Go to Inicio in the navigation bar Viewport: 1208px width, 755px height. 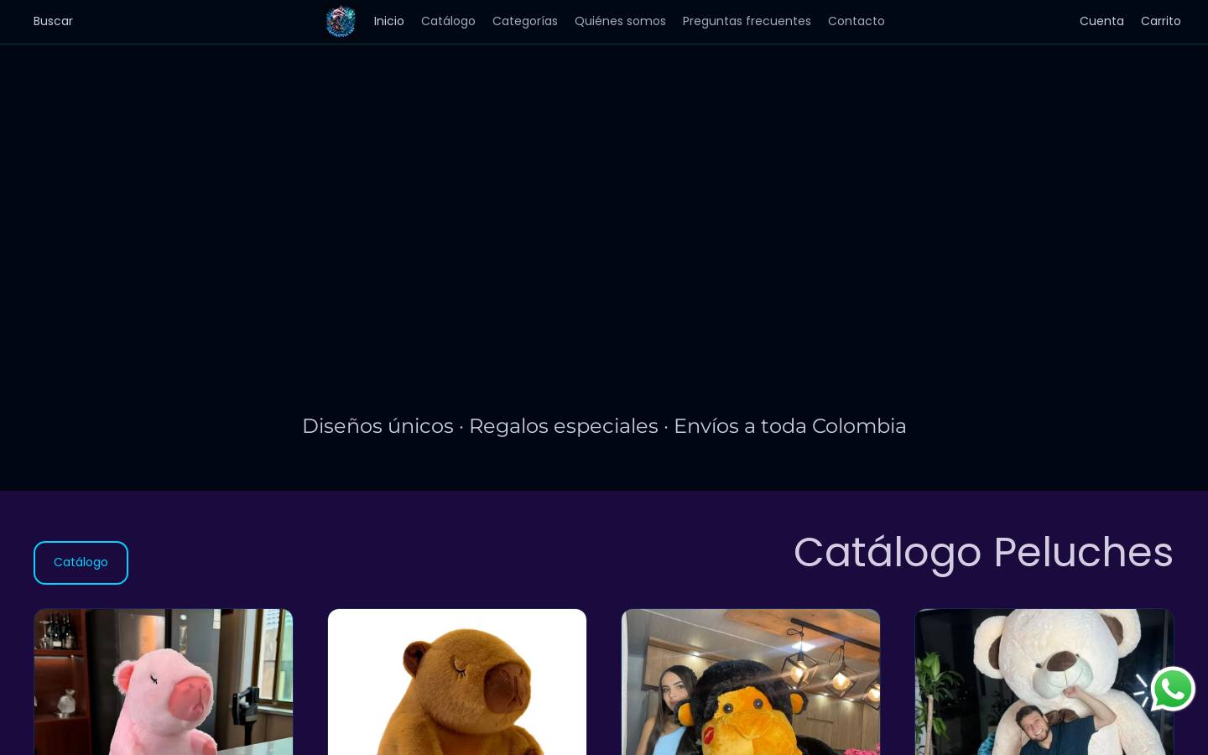[389, 21]
